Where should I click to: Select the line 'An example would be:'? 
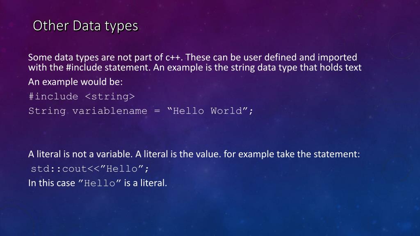(x=75, y=82)
